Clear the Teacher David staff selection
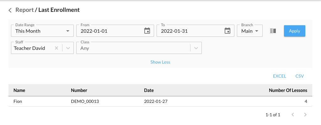Image resolution: width=321 pixels, height=125 pixels. point(56,48)
